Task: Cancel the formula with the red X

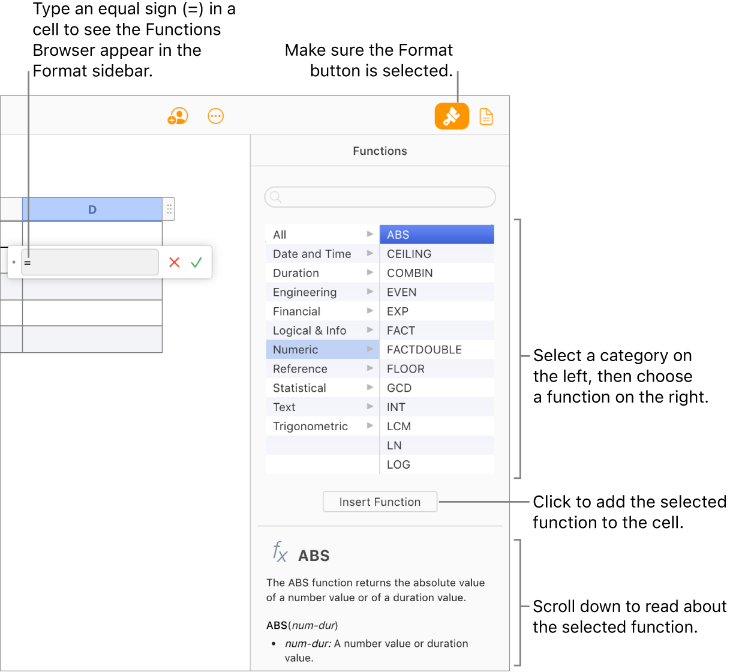Action: [x=174, y=262]
